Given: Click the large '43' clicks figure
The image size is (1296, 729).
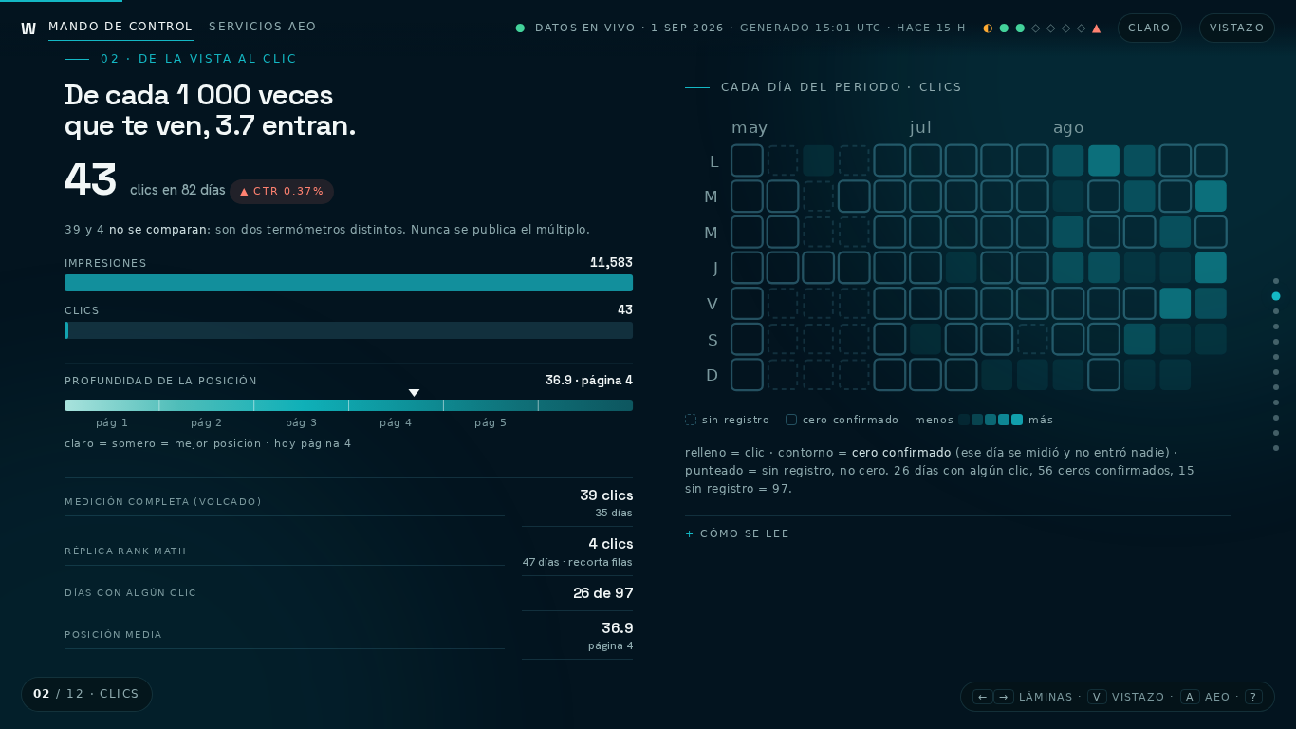Looking at the screenshot, I should pos(90,180).
